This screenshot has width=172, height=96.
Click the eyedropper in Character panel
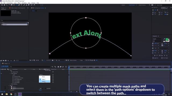coord(164,39)
